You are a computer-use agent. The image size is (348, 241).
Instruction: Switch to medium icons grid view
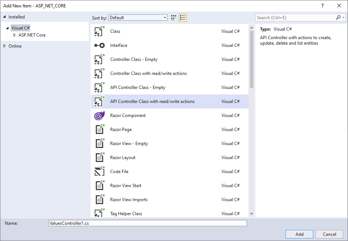(173, 18)
